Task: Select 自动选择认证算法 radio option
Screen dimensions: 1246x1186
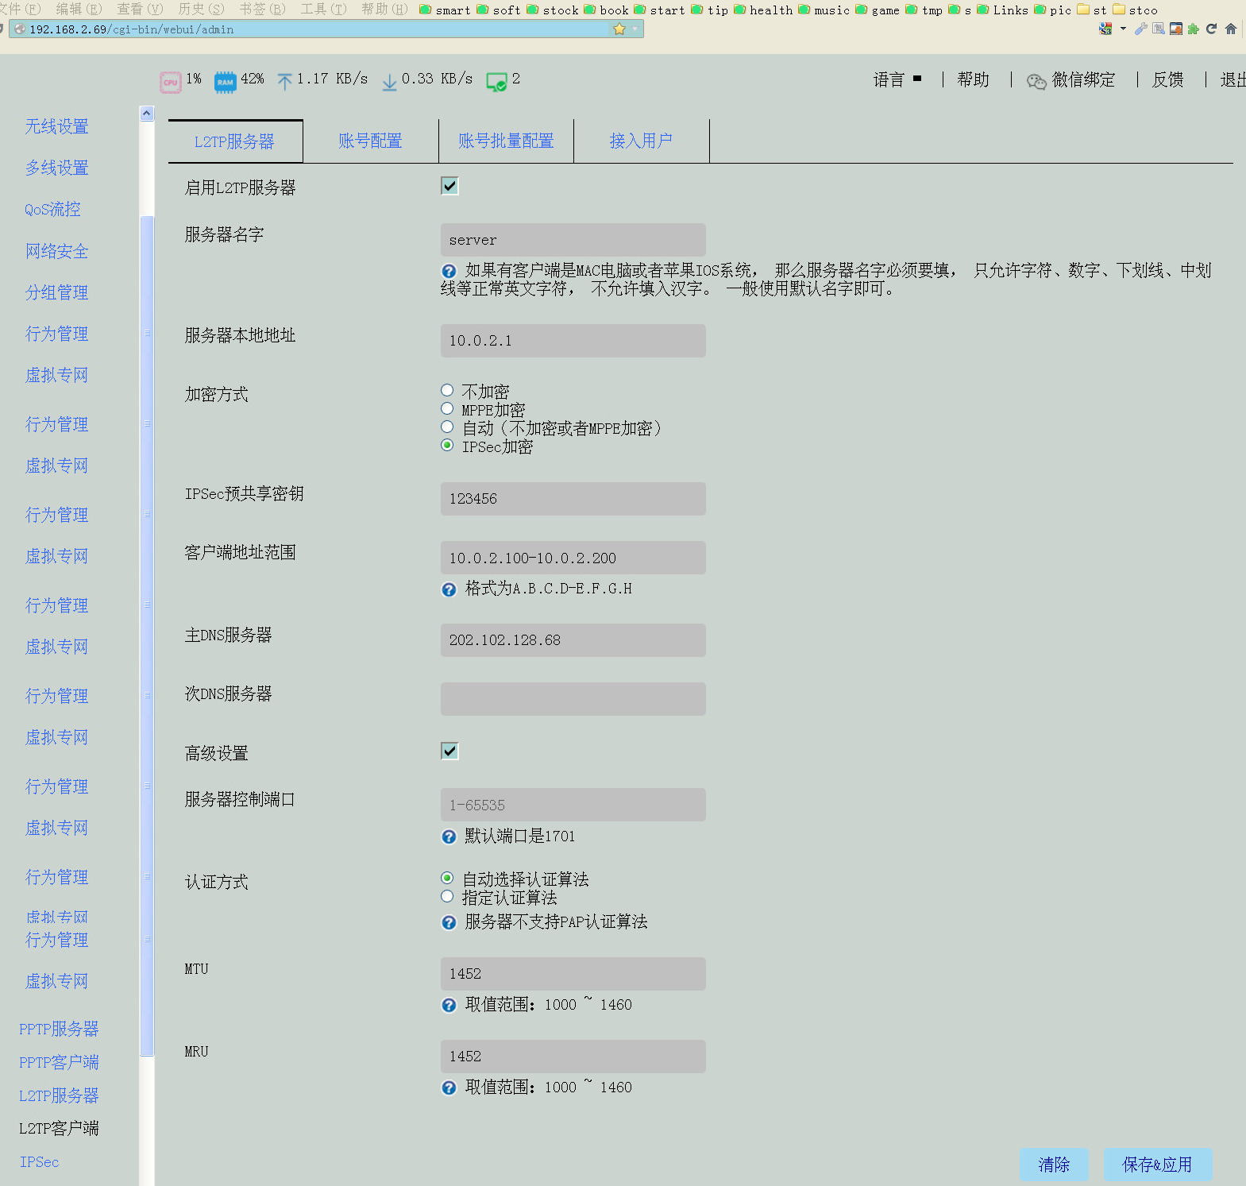Action: click(x=447, y=878)
